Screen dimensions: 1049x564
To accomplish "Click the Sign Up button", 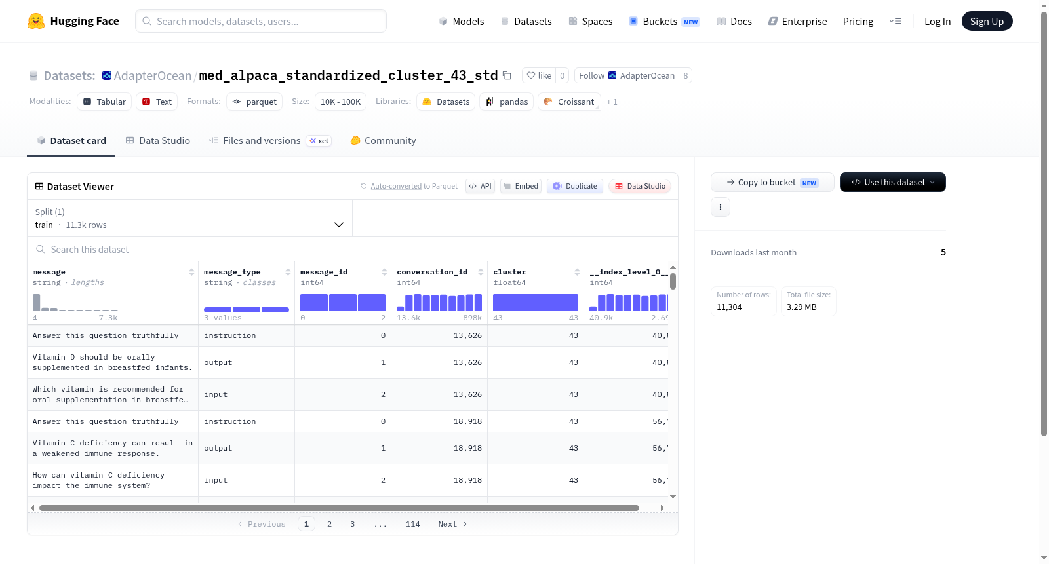I will tap(987, 21).
